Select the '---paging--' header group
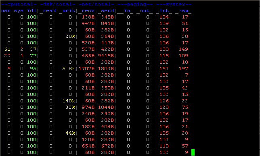Screen dimensions: 260x156 pos(135,4)
